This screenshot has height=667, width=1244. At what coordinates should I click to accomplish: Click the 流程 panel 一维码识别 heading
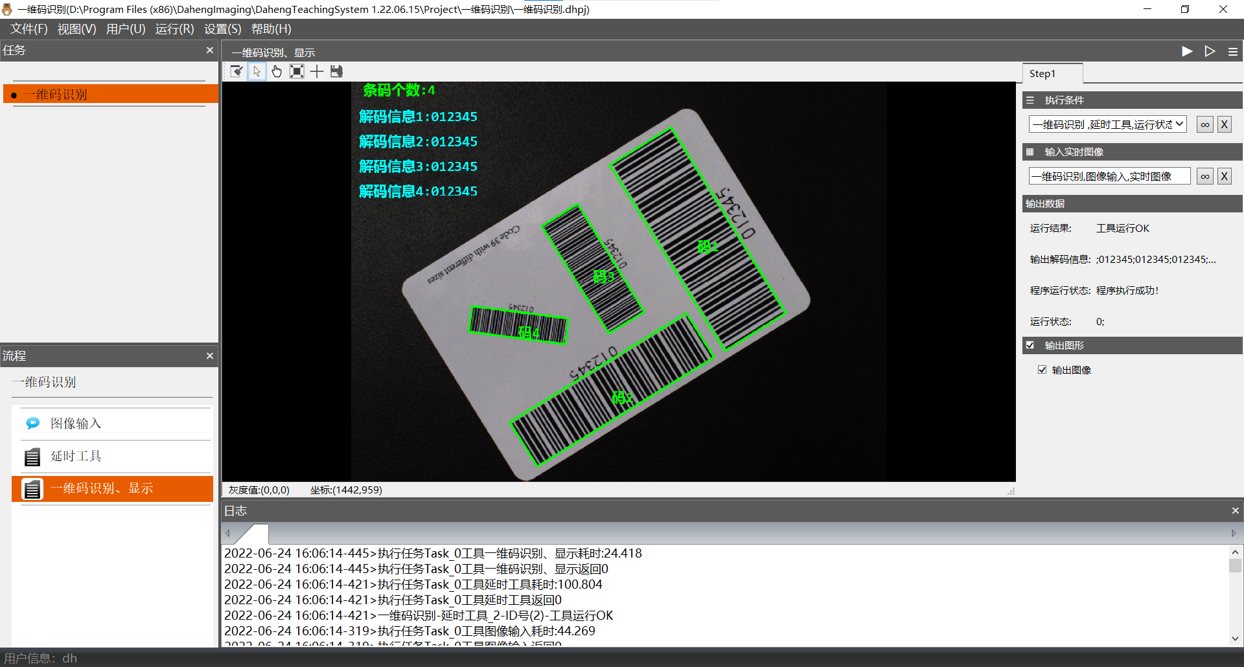tap(45, 382)
